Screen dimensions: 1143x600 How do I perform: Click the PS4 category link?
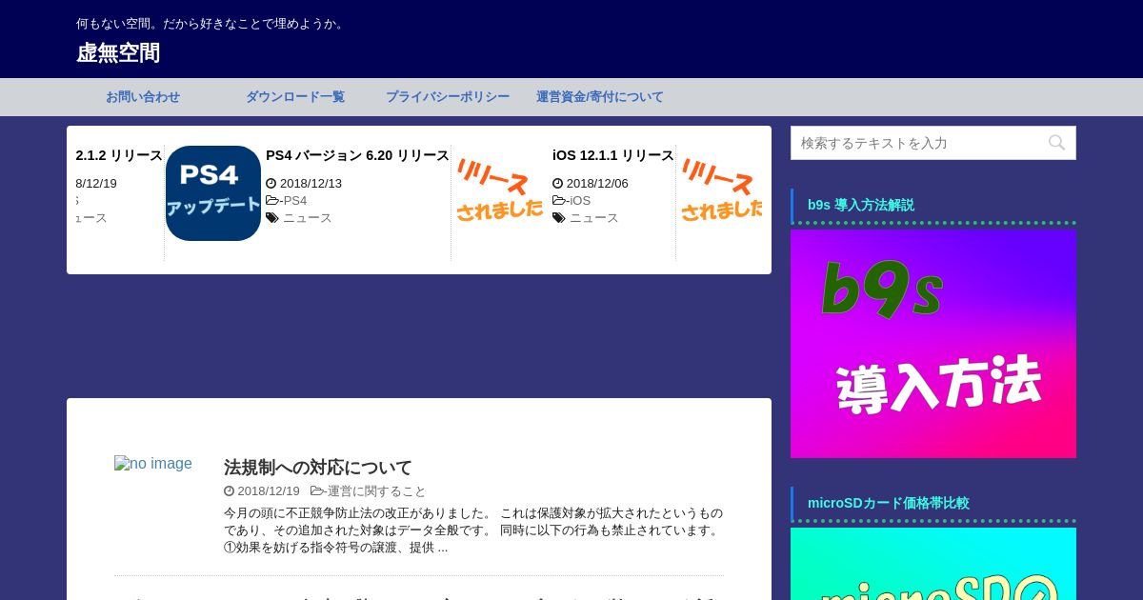pyautogui.click(x=295, y=201)
